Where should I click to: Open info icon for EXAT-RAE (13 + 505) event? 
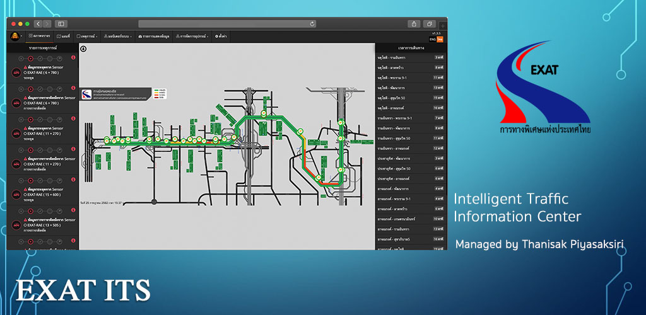(73, 210)
